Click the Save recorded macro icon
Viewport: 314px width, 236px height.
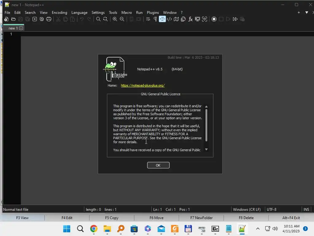pyautogui.click(x=242, y=19)
